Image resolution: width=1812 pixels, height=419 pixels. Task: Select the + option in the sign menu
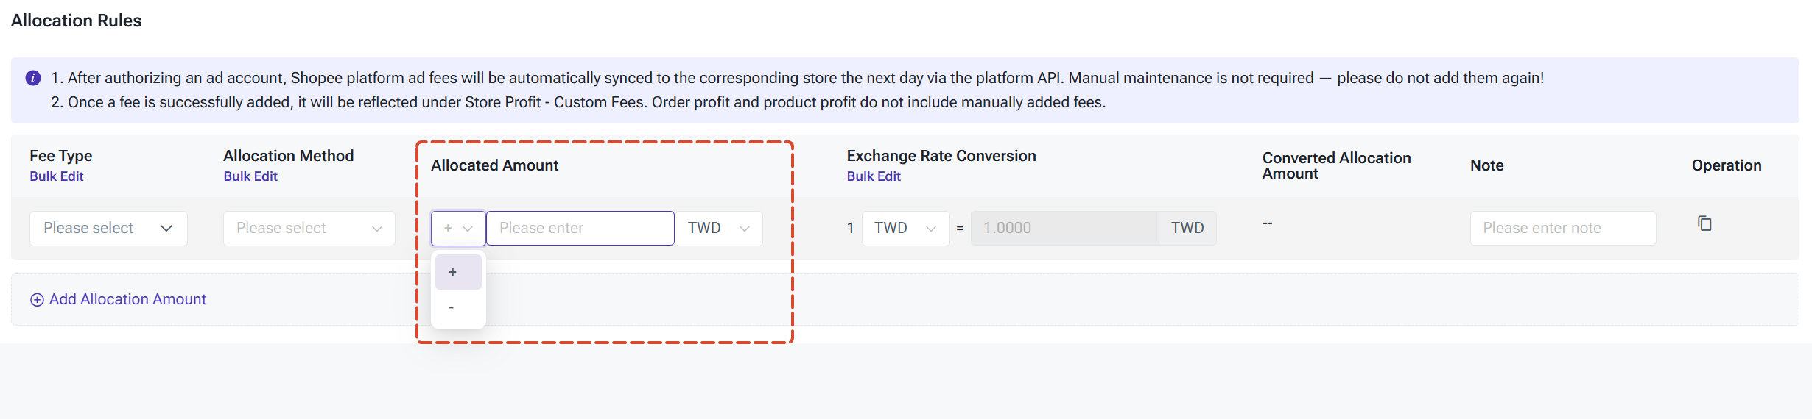[x=458, y=272]
